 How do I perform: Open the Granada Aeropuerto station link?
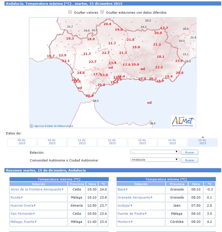pos(134,197)
